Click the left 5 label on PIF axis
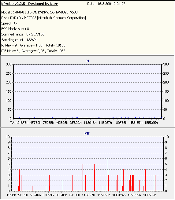This screenshot has width=175, height=200. point(9,164)
